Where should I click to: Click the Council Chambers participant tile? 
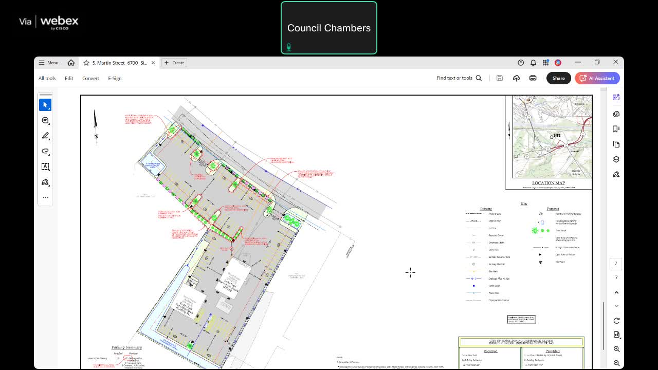329,28
